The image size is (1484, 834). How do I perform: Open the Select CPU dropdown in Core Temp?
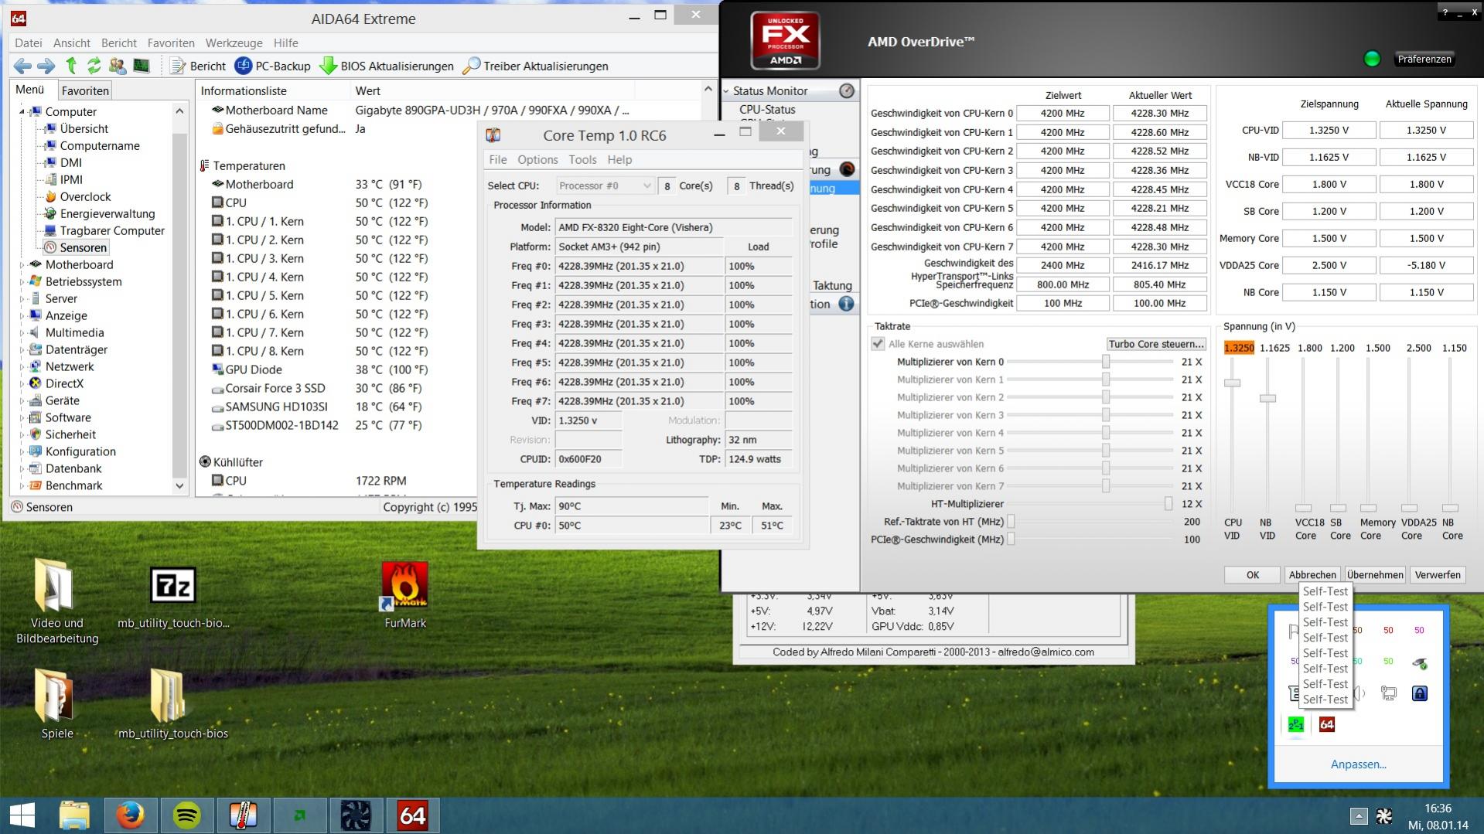(605, 186)
